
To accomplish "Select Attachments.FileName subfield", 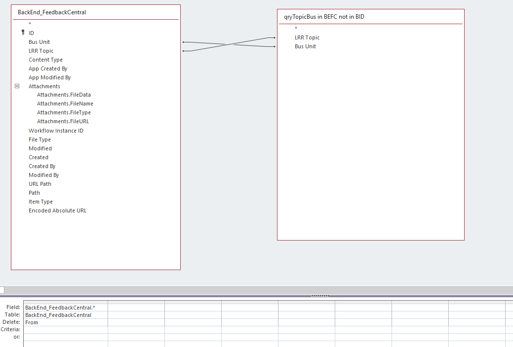I will [65, 104].
